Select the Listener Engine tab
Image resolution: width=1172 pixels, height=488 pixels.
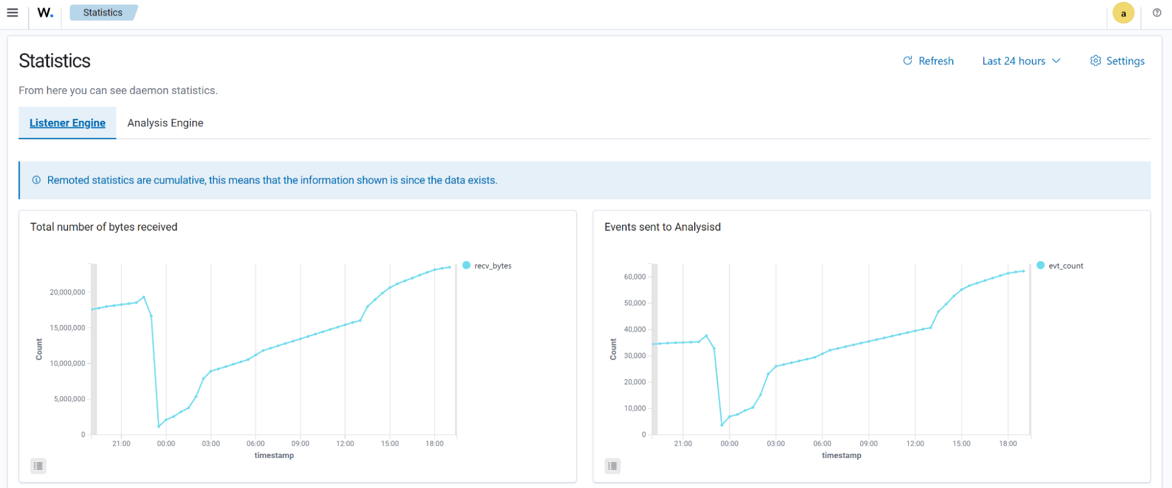pyautogui.click(x=67, y=123)
